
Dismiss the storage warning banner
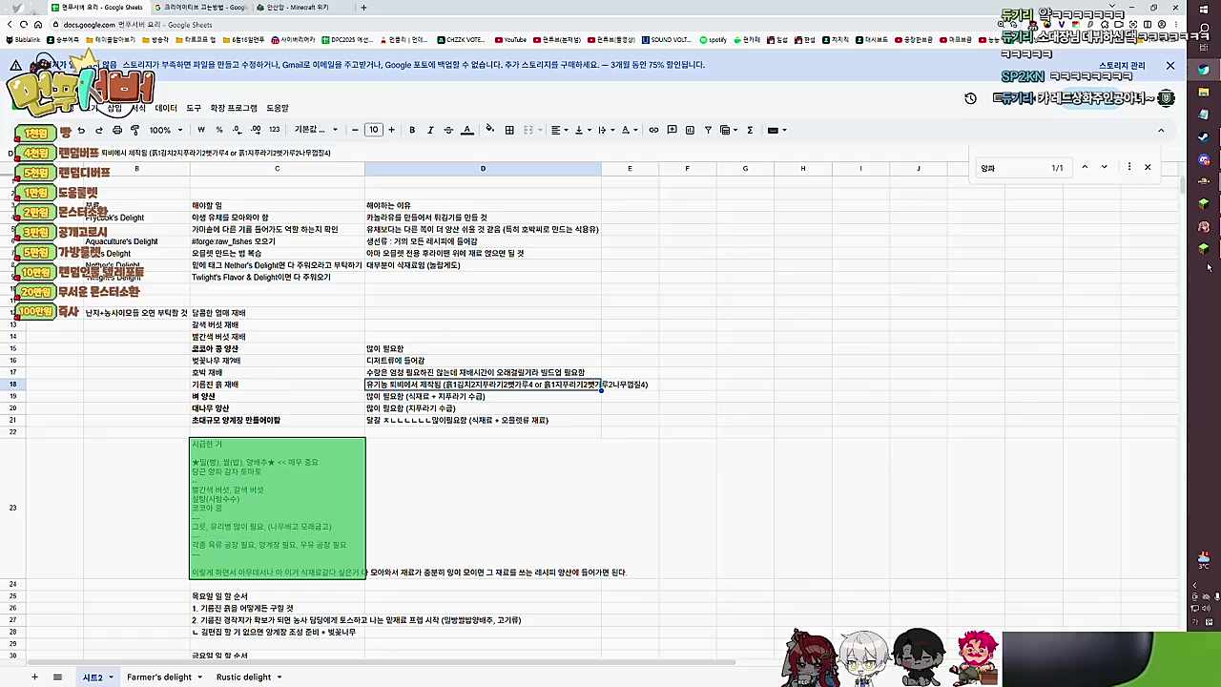coord(1170,65)
